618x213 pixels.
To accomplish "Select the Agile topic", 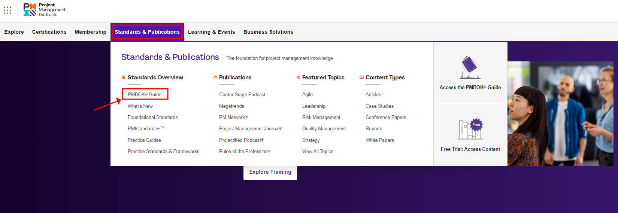I will 307,95.
